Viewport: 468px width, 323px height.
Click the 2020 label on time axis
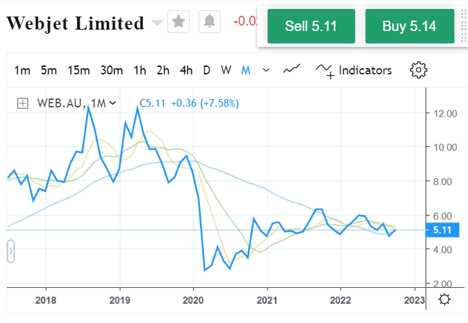[x=193, y=300]
